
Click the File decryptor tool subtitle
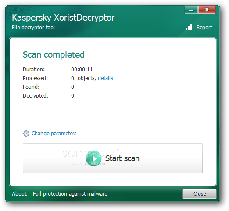pyautogui.click(x=33, y=28)
